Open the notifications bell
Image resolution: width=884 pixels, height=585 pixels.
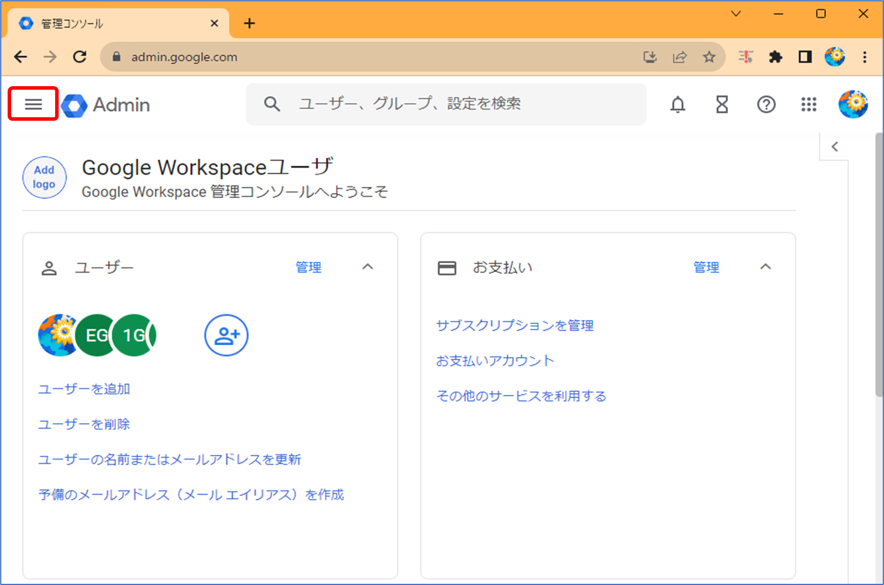pyautogui.click(x=678, y=104)
